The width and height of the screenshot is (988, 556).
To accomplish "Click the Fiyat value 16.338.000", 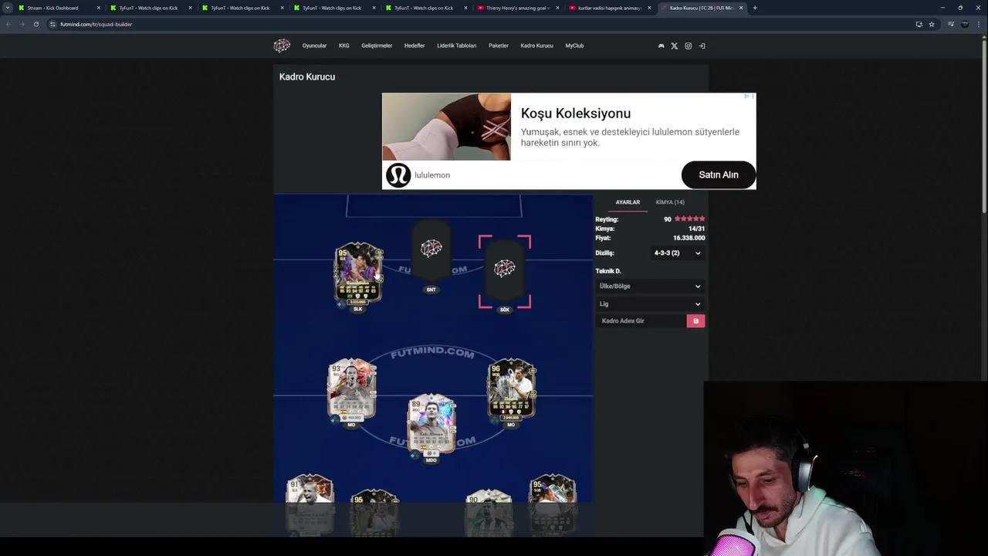I will [x=689, y=238].
